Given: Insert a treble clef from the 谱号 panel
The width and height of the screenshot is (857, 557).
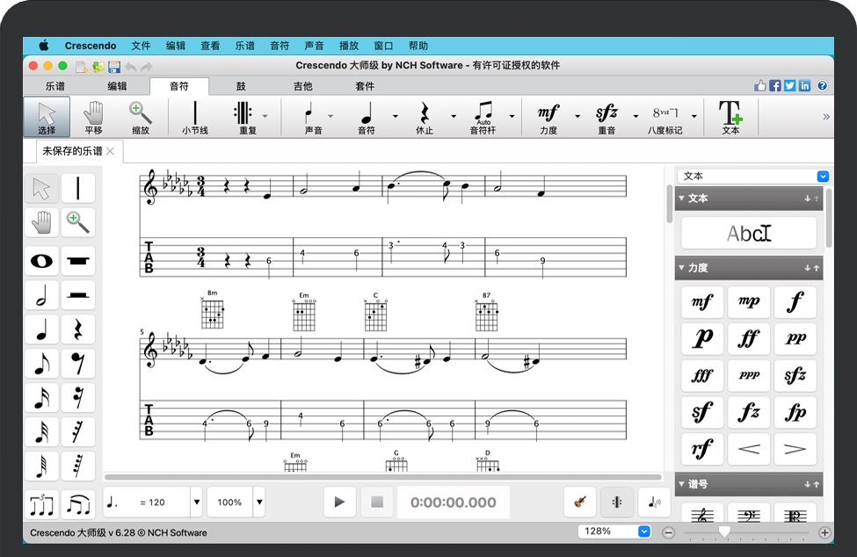Looking at the screenshot, I should pos(701,518).
